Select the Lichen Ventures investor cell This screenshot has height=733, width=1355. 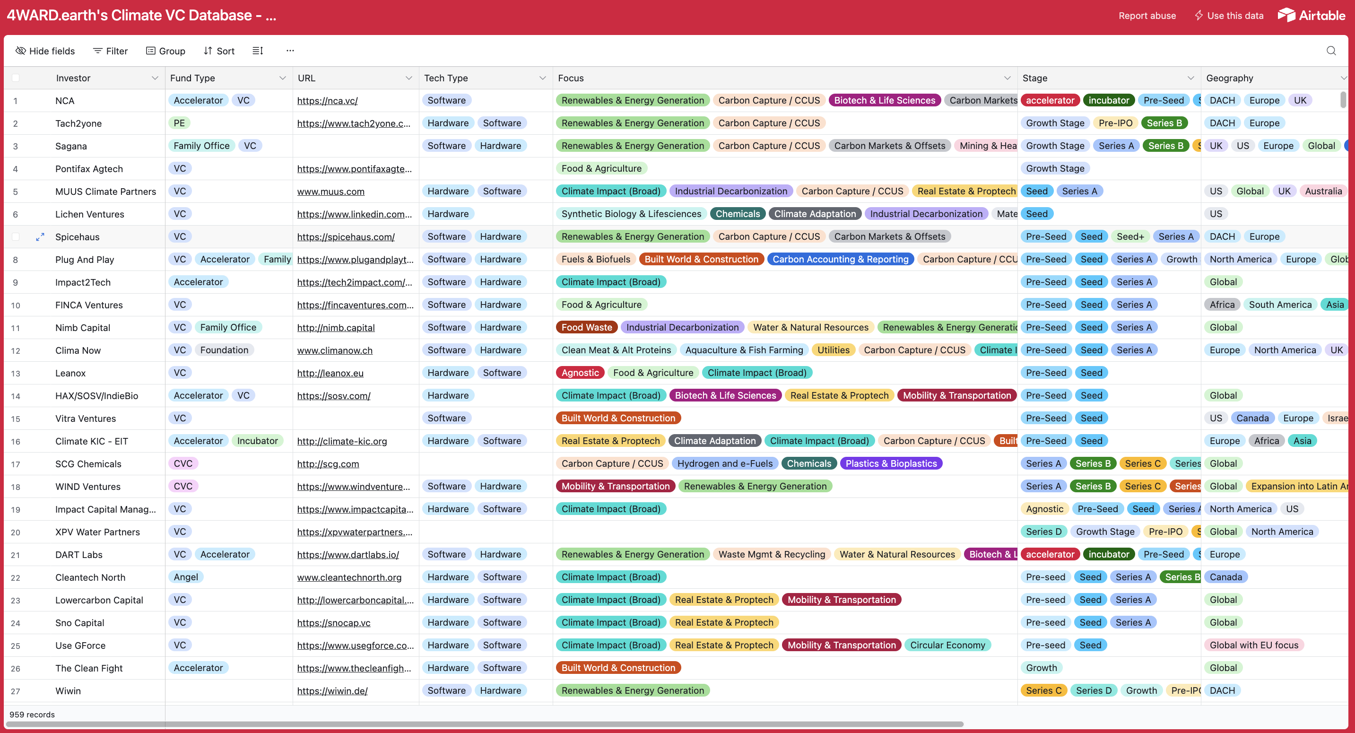[x=89, y=214]
